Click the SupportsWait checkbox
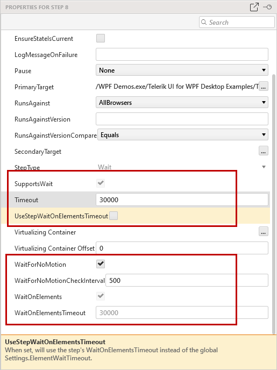 [x=101, y=183]
